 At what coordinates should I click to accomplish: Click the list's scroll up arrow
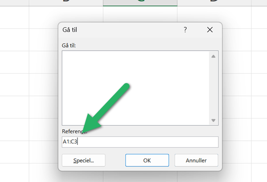(213, 56)
